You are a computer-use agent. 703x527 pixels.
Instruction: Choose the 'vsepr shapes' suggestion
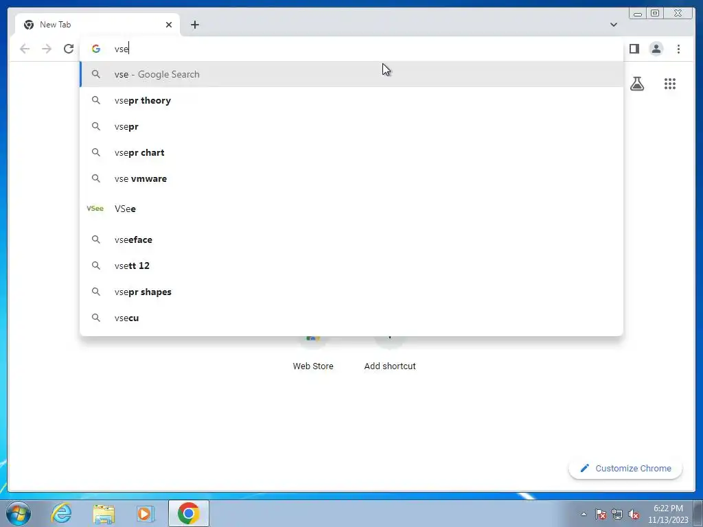coord(351,292)
